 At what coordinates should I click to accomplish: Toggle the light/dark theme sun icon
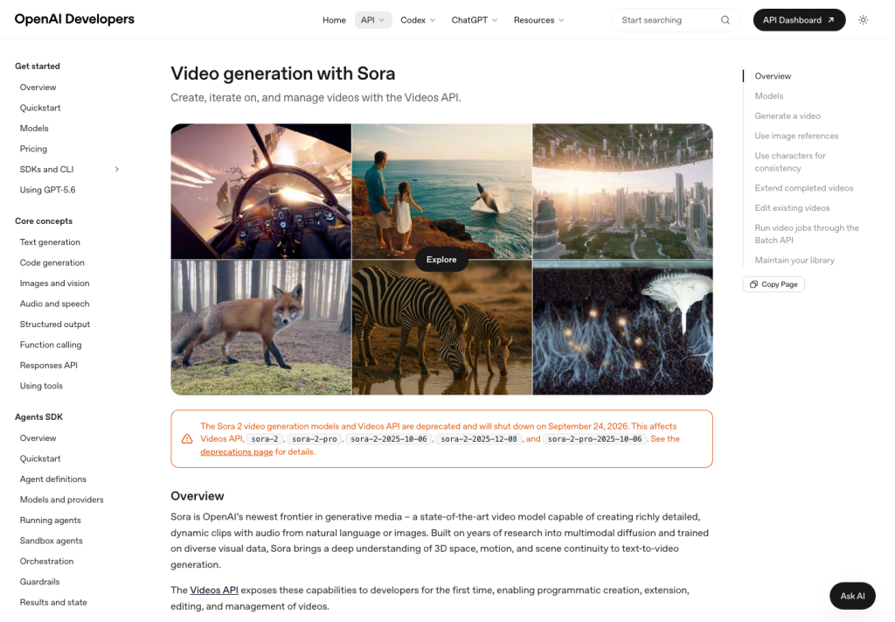point(863,20)
